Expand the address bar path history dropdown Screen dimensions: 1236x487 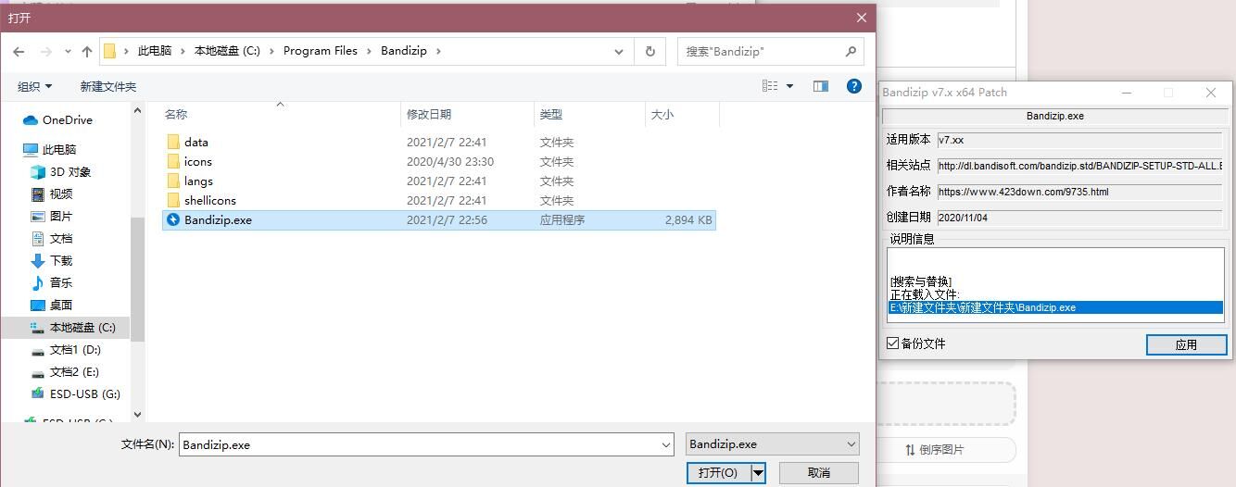[x=619, y=52]
